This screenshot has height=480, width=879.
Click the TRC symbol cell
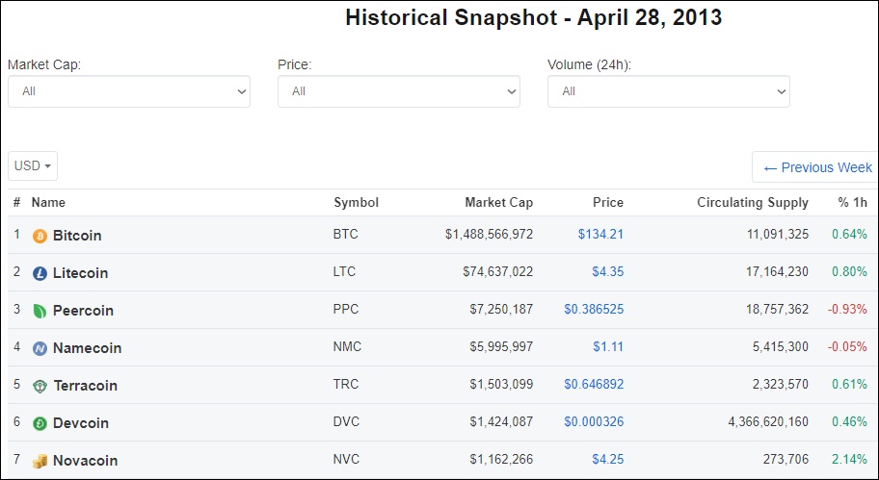[346, 384]
